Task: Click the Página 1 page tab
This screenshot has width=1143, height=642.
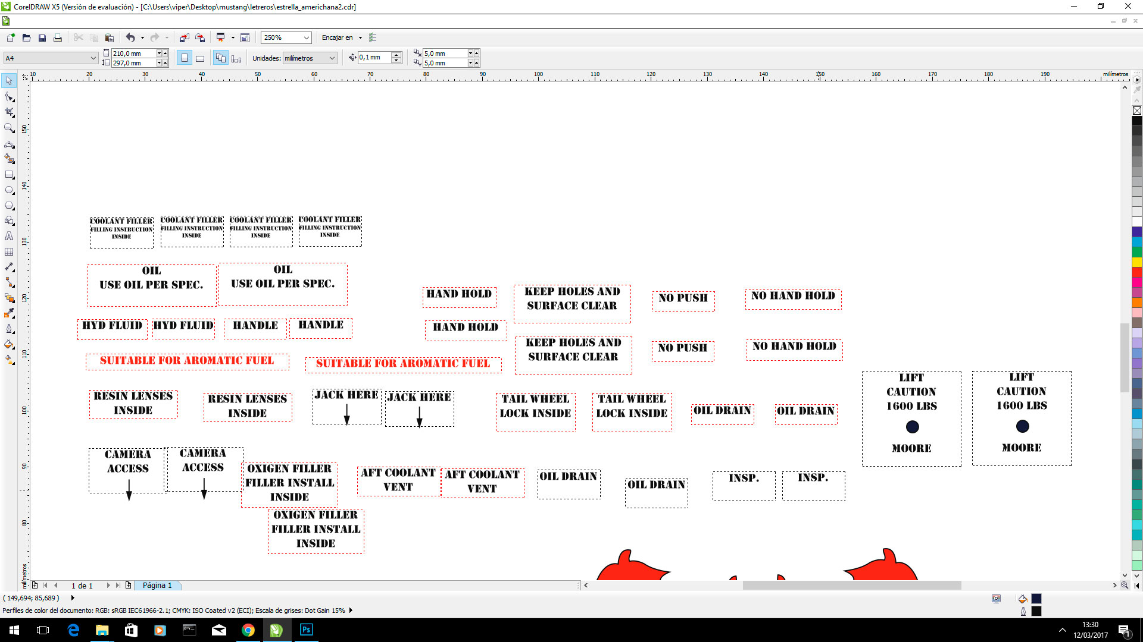Action: tap(157, 586)
